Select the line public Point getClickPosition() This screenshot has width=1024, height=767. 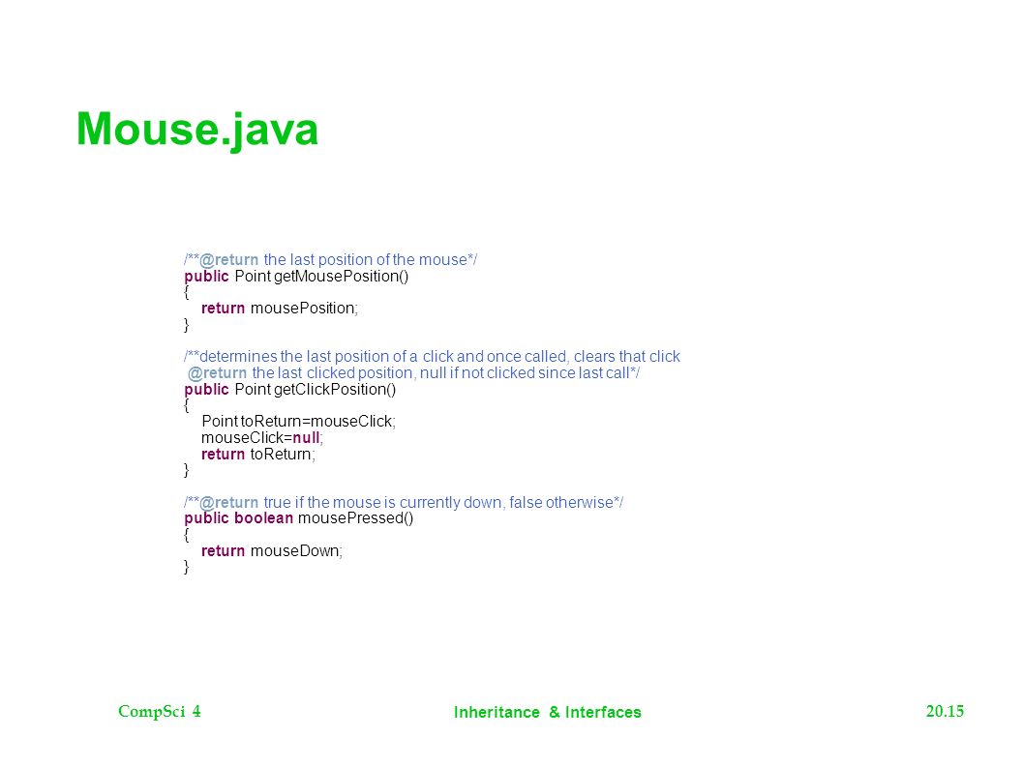click(x=290, y=390)
